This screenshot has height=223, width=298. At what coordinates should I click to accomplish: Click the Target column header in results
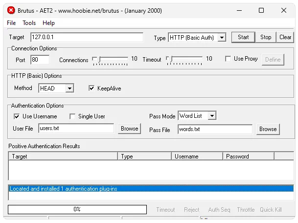coord(63,156)
